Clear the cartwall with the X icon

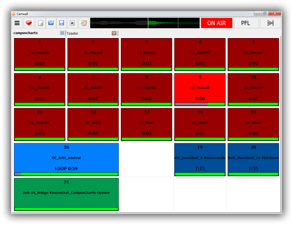[x=72, y=23]
